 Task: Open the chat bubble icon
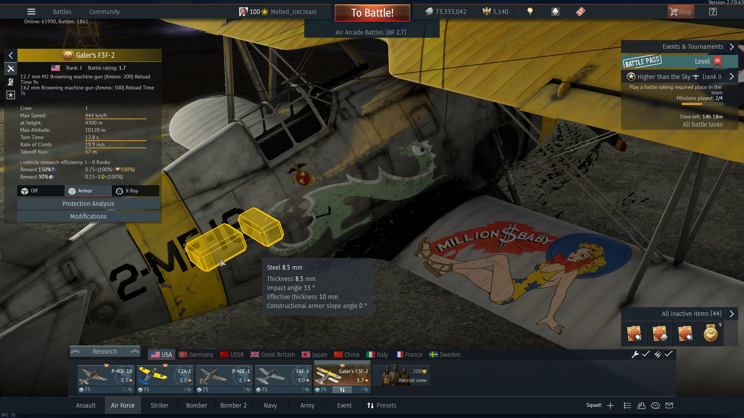(x=655, y=406)
